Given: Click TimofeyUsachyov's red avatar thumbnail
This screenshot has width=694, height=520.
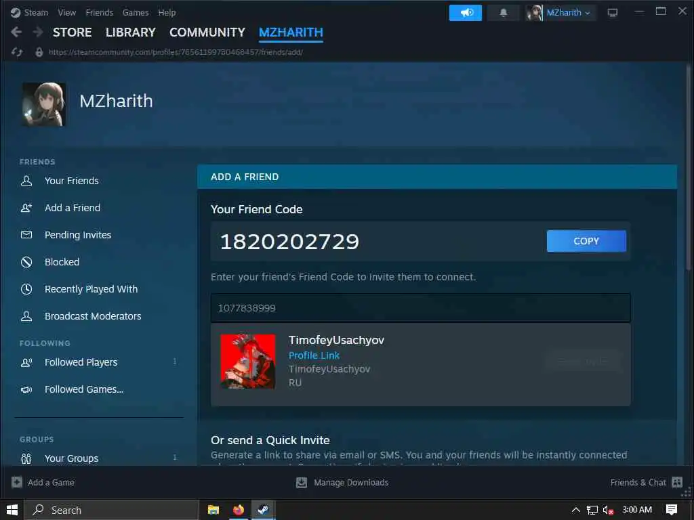Looking at the screenshot, I should click(x=248, y=362).
